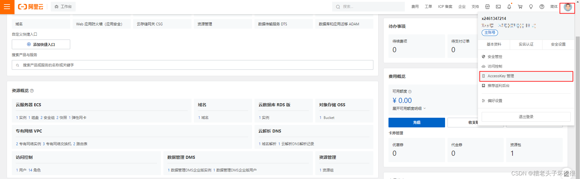The image size is (580, 179).
Task: Open the 企业 menu
Action: (x=462, y=7)
